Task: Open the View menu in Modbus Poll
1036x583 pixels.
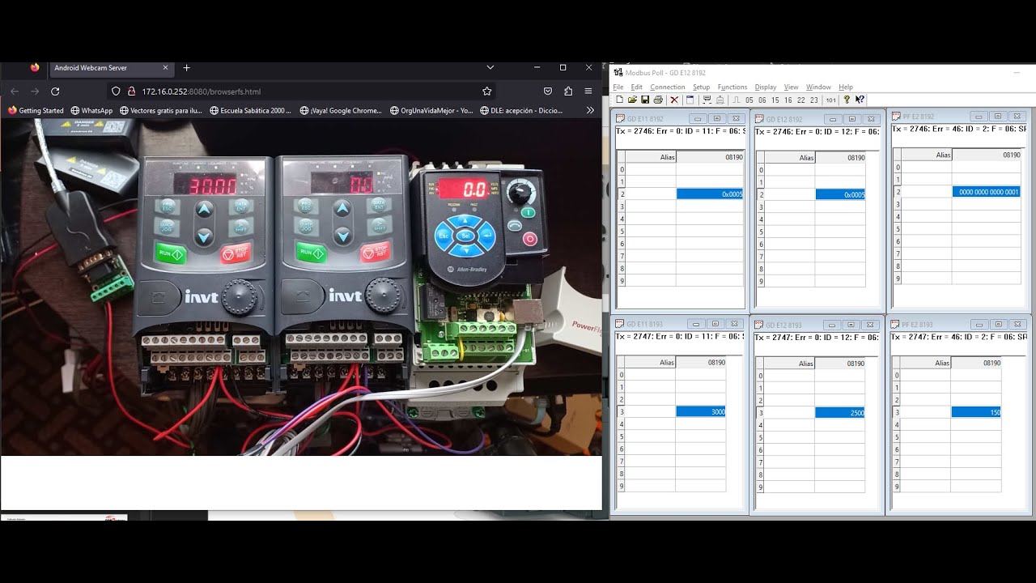Action: click(791, 87)
